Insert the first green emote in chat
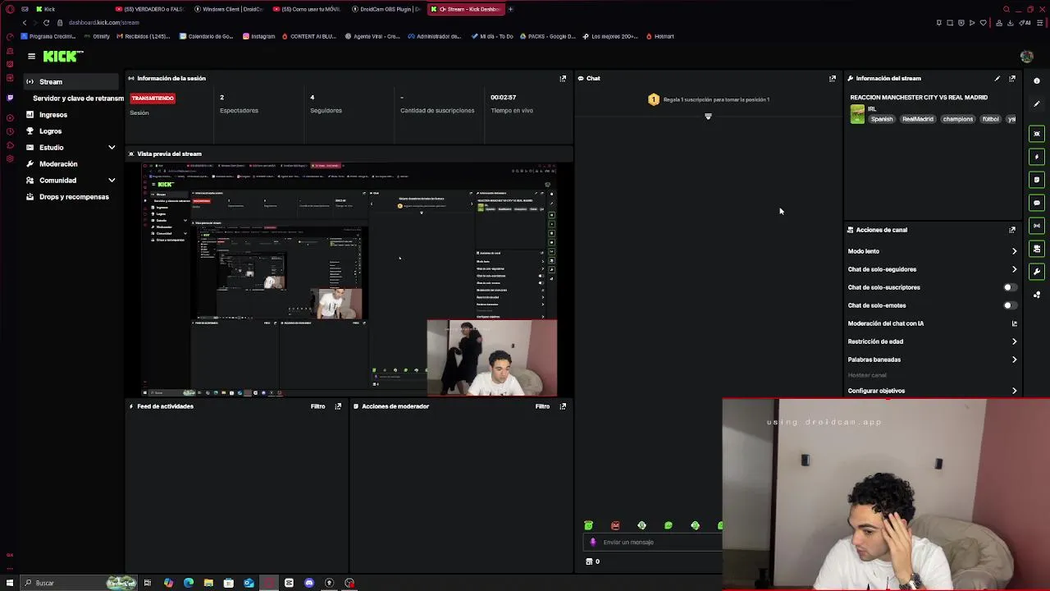This screenshot has height=591, width=1050. [x=588, y=525]
